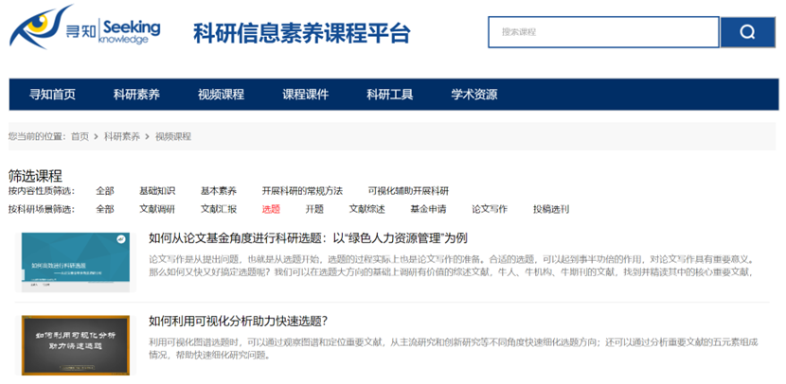Open the blackboard thumbnail of the 可视化分析 course
The width and height of the screenshot is (786, 384).
click(76, 345)
